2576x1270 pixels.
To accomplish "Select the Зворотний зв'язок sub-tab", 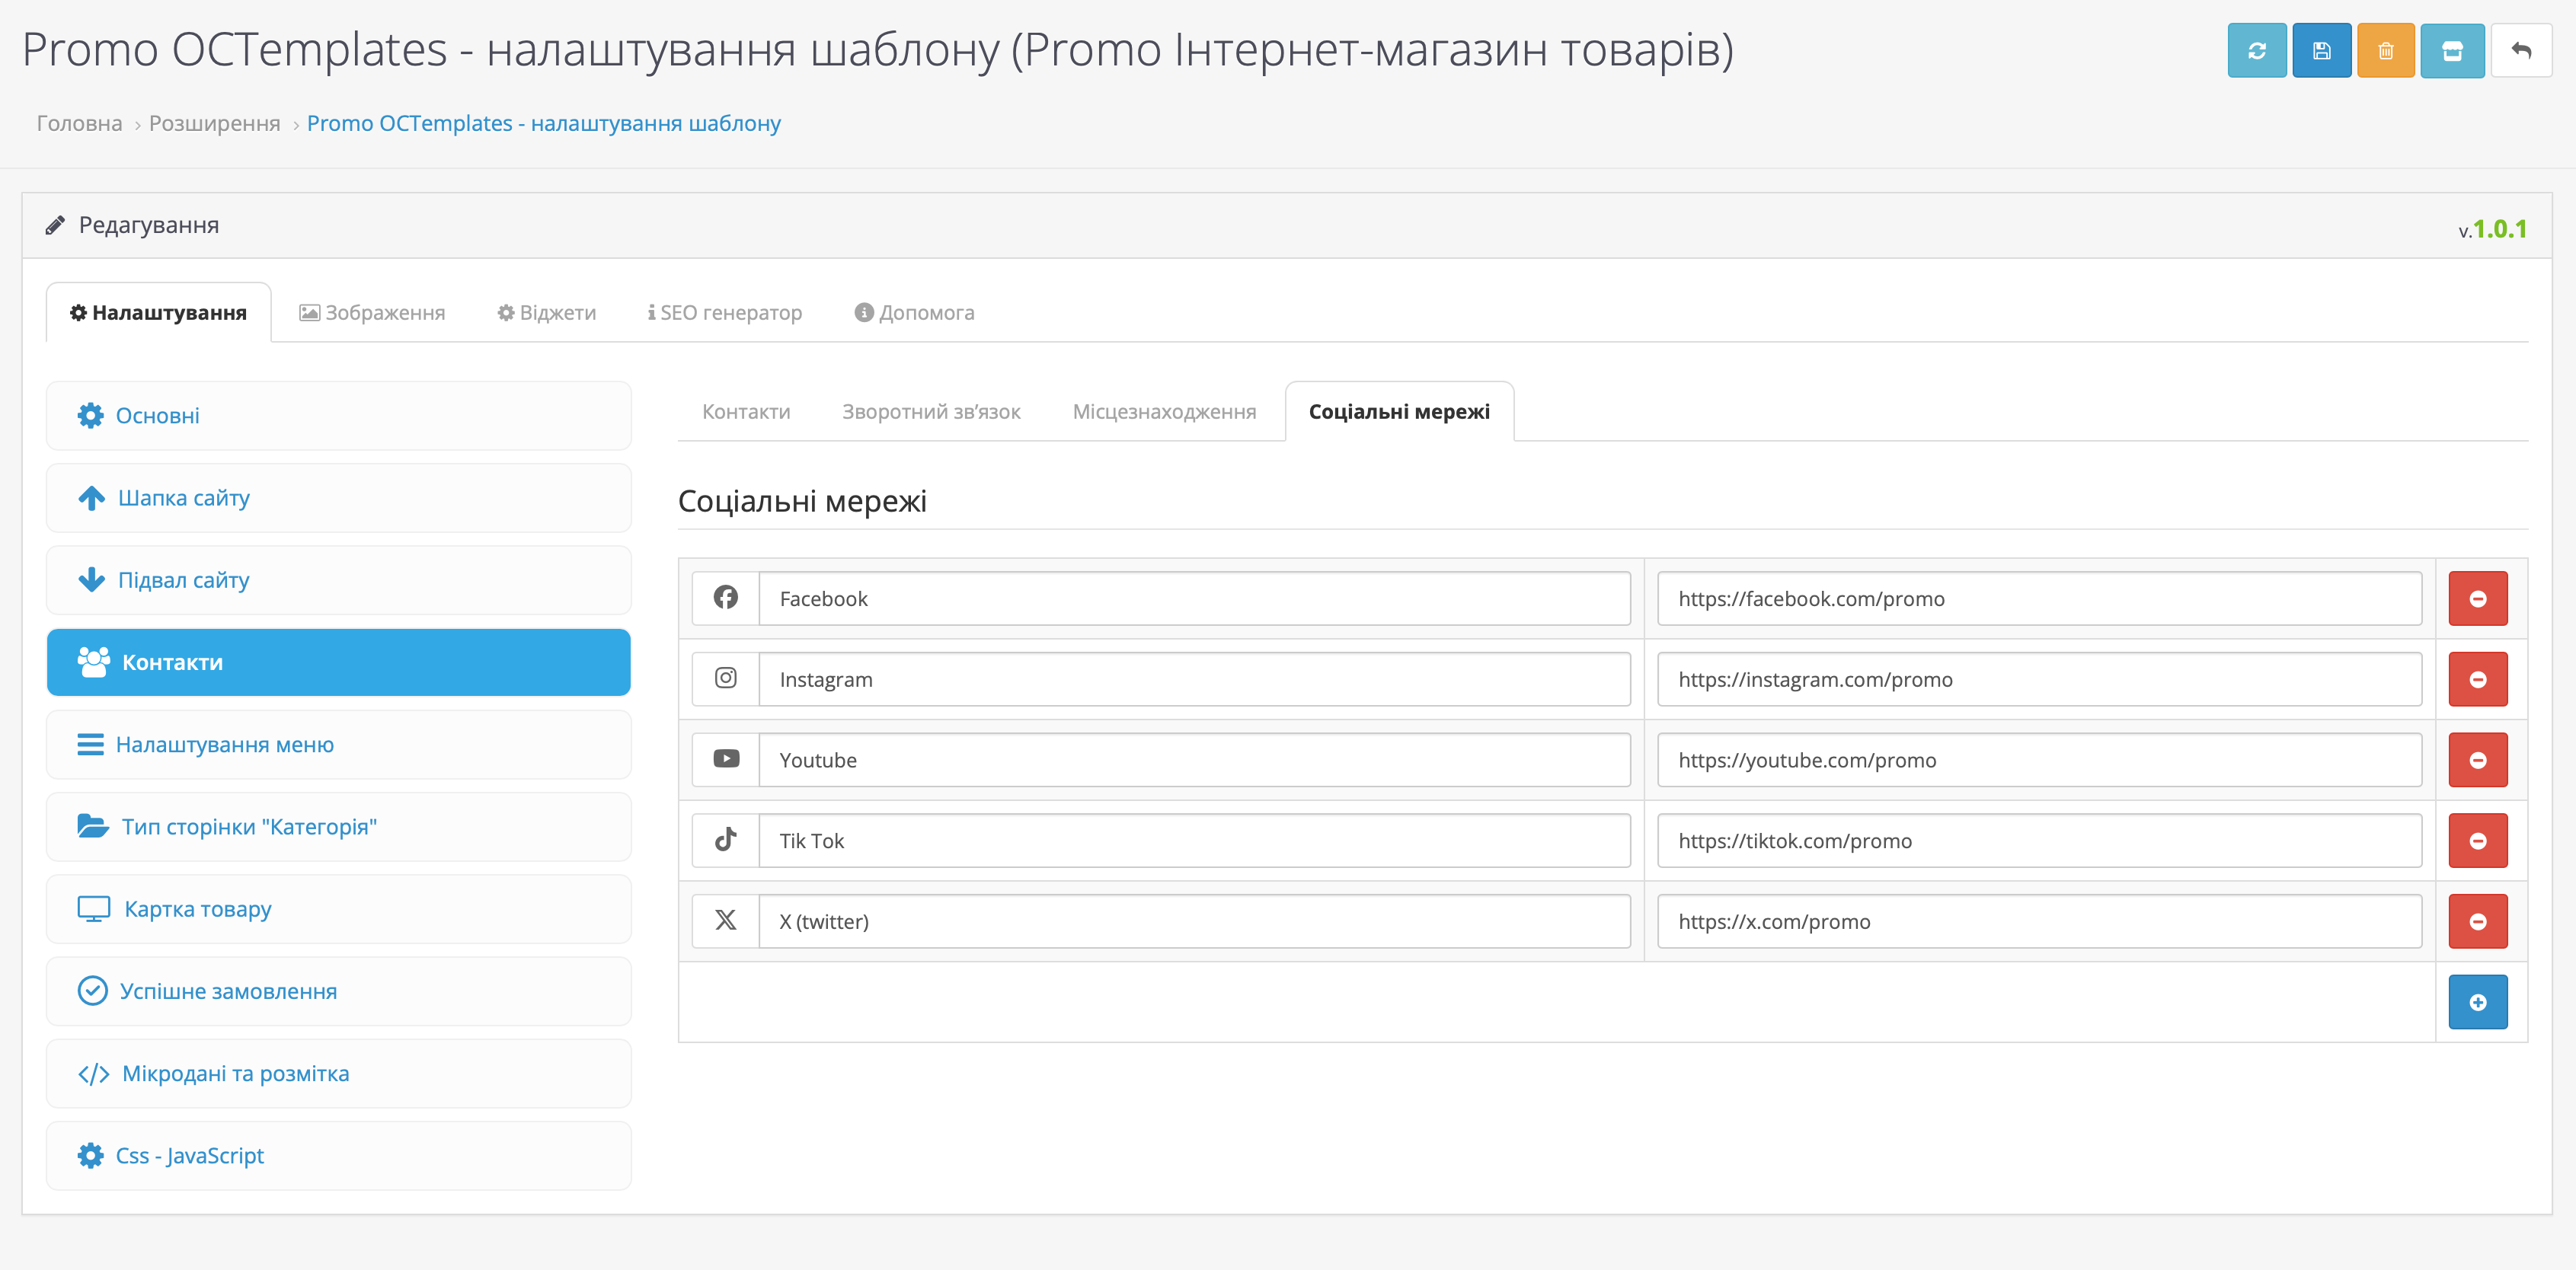I will [931, 412].
